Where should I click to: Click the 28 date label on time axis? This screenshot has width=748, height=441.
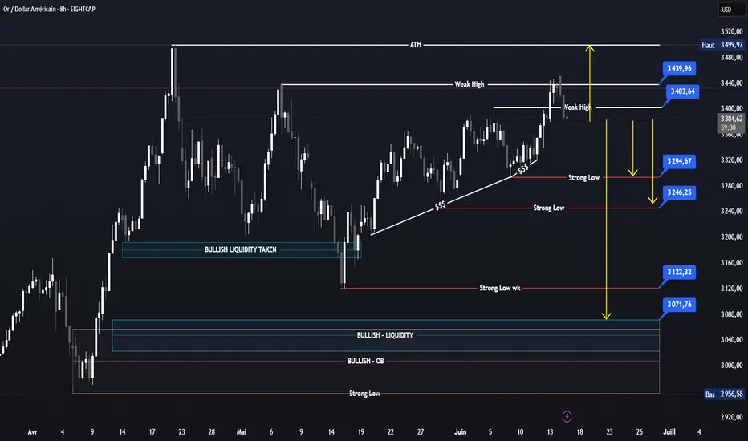pyautogui.click(x=211, y=432)
